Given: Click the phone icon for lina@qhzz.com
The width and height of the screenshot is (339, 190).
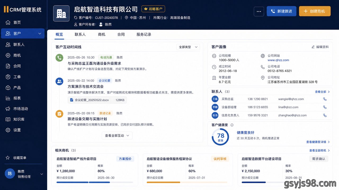Looking at the screenshot, I should (x=325, y=107).
